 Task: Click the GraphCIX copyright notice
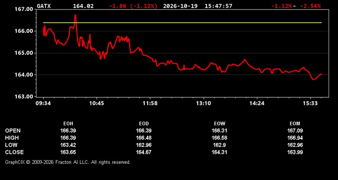coord(68,162)
